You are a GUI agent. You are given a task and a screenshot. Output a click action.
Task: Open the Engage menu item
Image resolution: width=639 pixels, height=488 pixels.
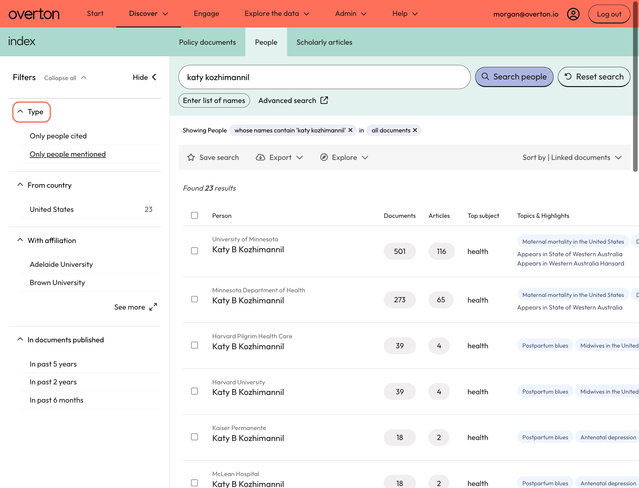(206, 14)
